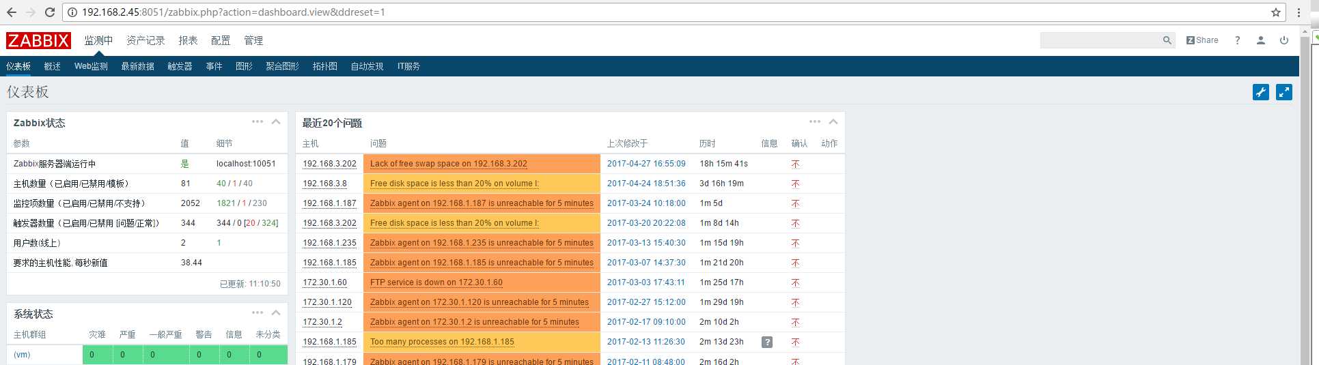The height and width of the screenshot is (365, 1319).
Task: Select the 聚合图形 submenu tab
Action: click(x=282, y=66)
